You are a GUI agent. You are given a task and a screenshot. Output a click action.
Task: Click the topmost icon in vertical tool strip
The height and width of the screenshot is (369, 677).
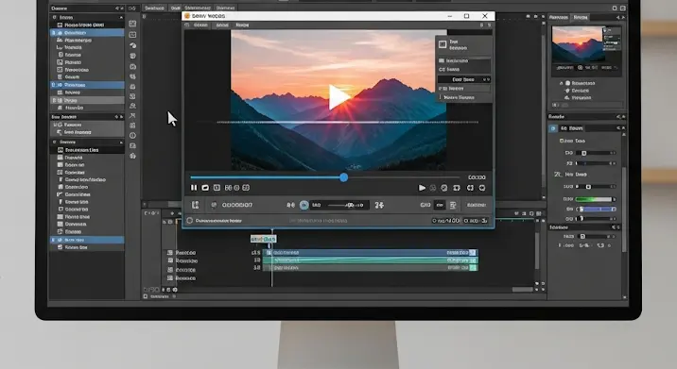point(132,24)
